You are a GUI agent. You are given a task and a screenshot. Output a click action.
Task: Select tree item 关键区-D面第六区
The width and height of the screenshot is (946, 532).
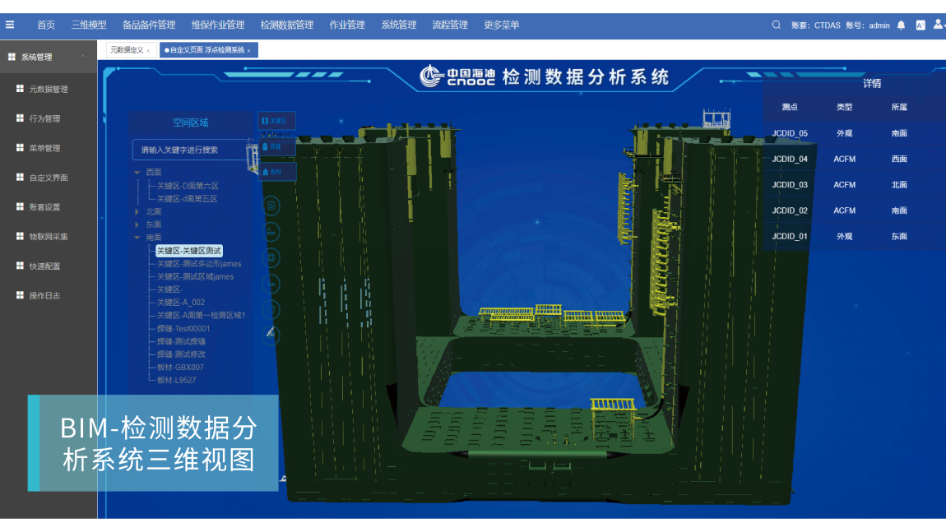coord(188,186)
